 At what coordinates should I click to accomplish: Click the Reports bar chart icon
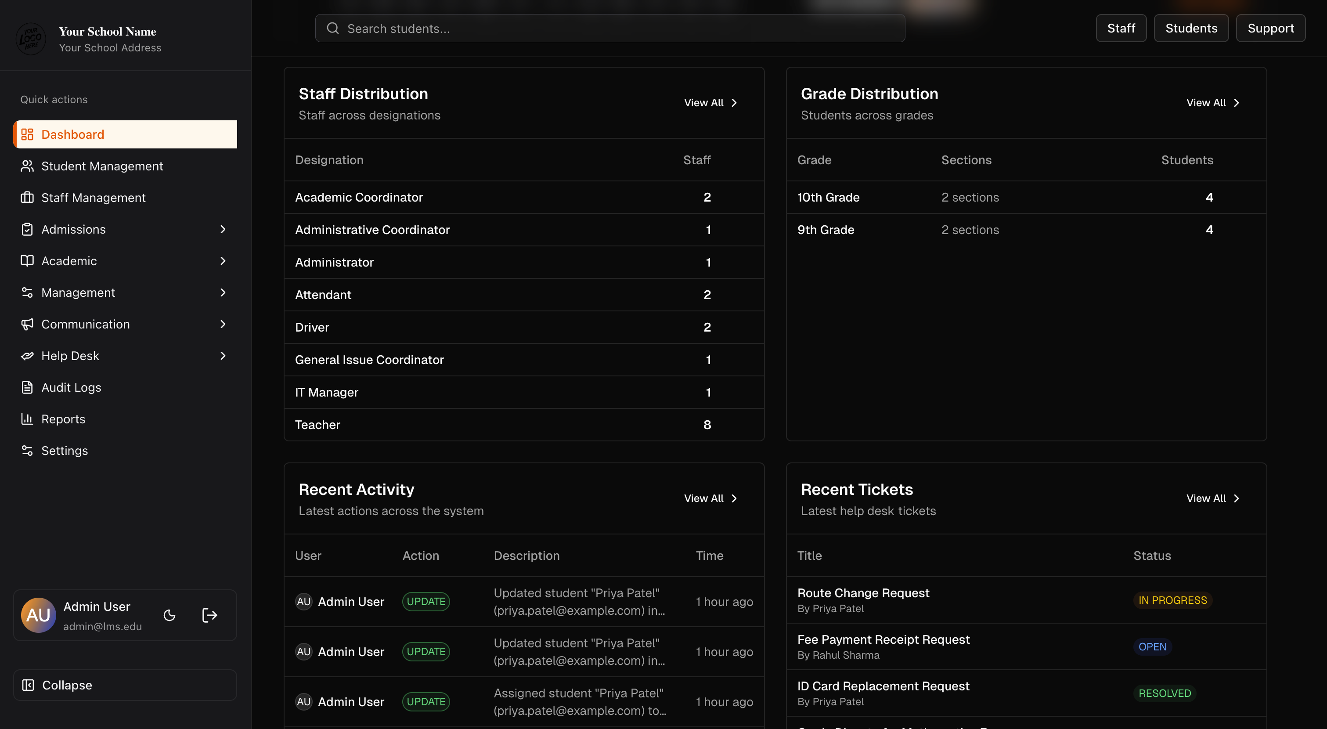[27, 419]
